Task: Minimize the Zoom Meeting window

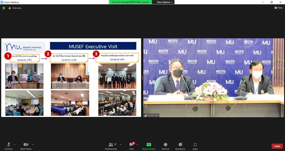Action: click(263, 2)
